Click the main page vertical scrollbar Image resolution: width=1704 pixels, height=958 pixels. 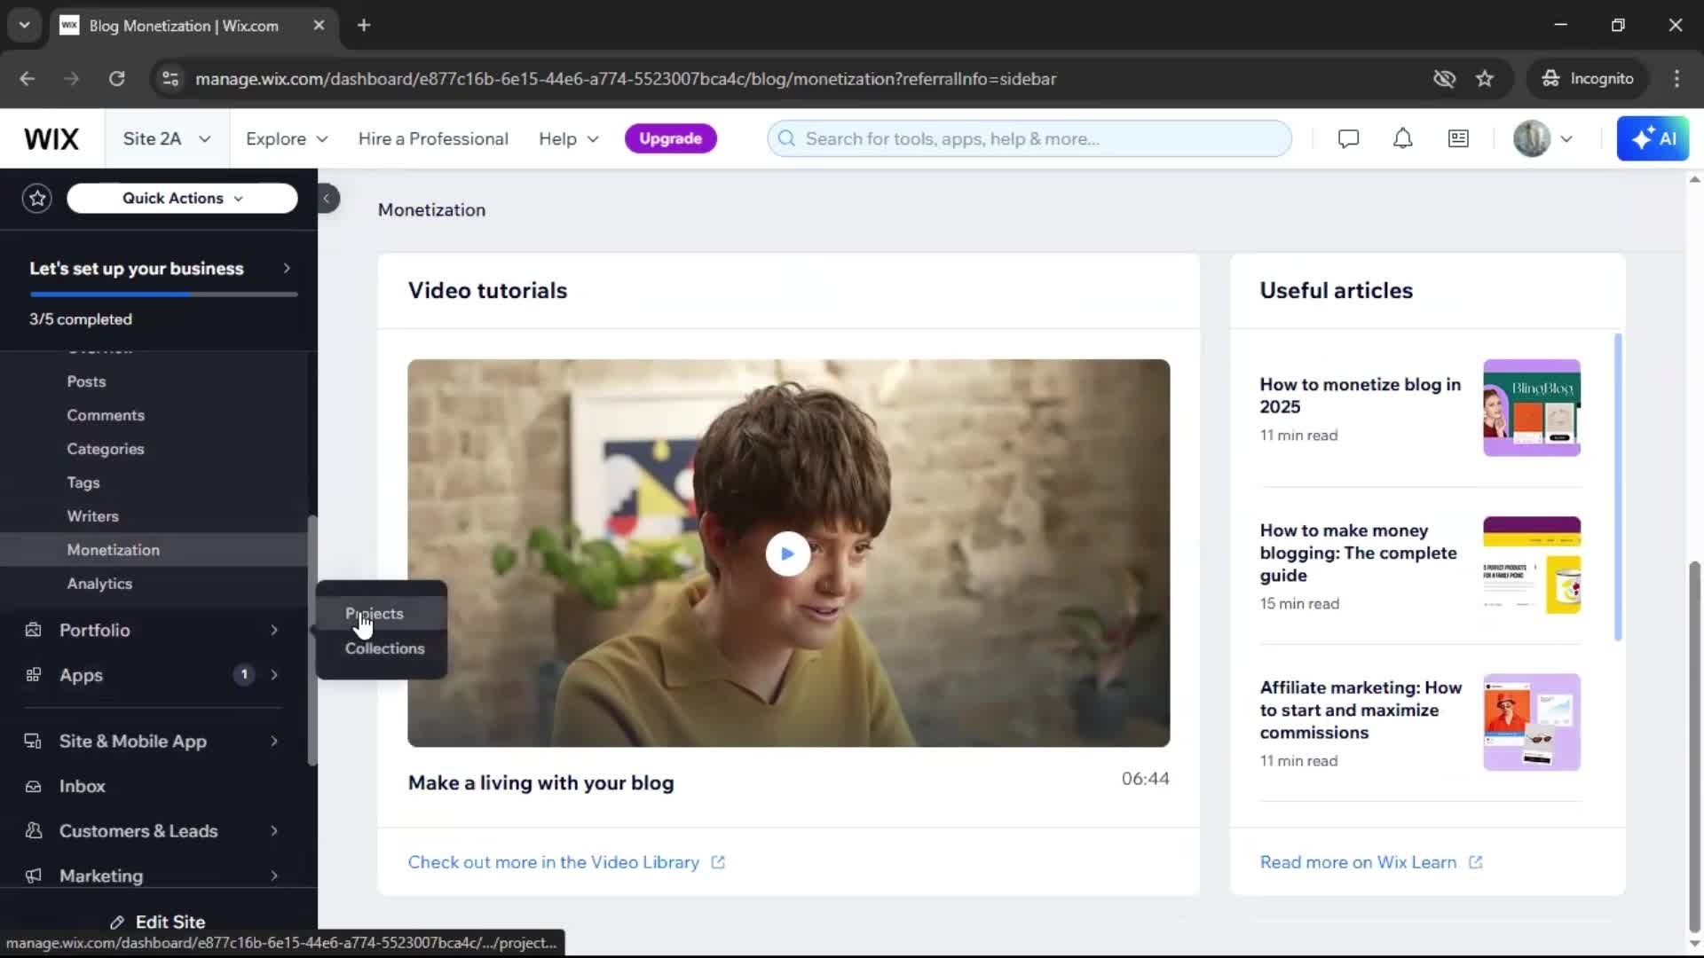(1694, 747)
